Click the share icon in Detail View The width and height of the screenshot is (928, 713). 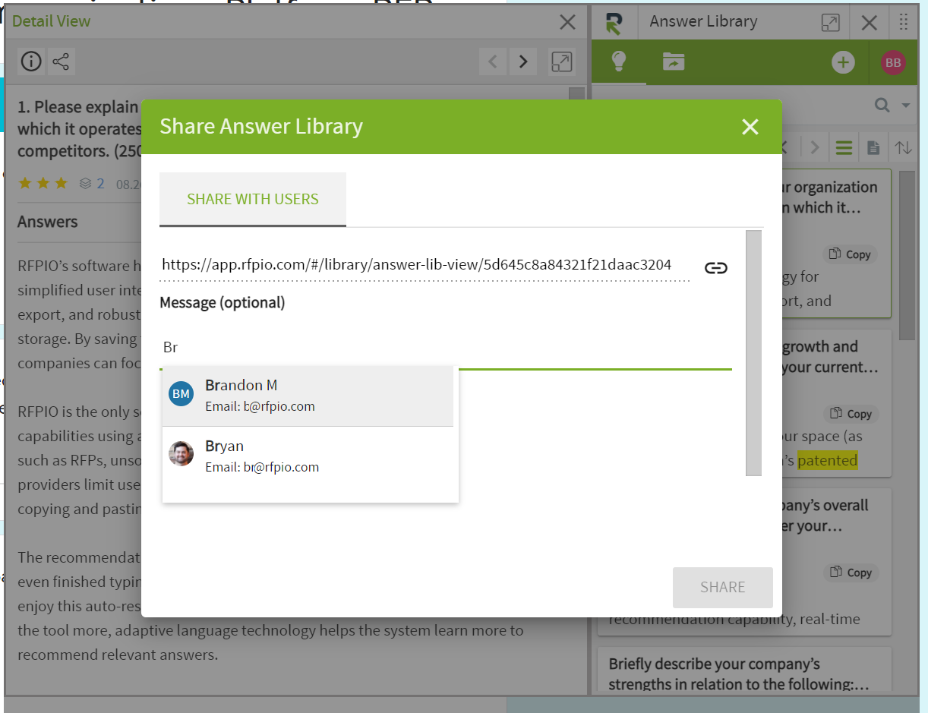click(62, 62)
